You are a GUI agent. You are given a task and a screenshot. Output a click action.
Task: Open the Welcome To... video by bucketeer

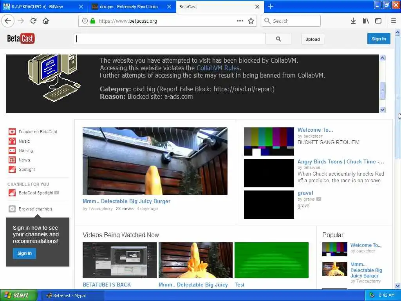[x=315, y=130]
